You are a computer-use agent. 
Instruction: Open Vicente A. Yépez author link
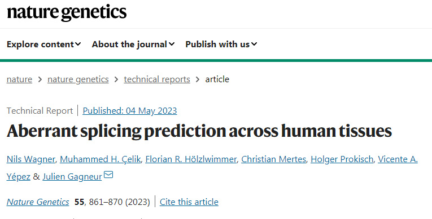click(x=398, y=159)
